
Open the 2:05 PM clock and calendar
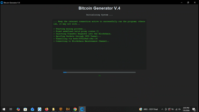(186, 109)
